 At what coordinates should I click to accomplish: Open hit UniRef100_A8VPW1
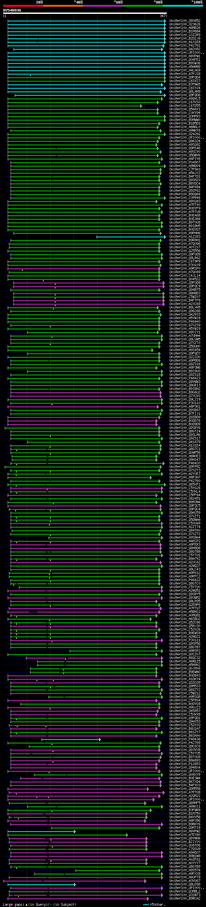(184, 56)
